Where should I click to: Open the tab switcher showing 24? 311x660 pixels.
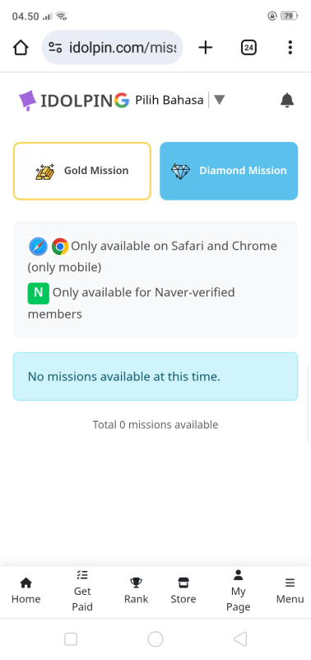(x=248, y=48)
